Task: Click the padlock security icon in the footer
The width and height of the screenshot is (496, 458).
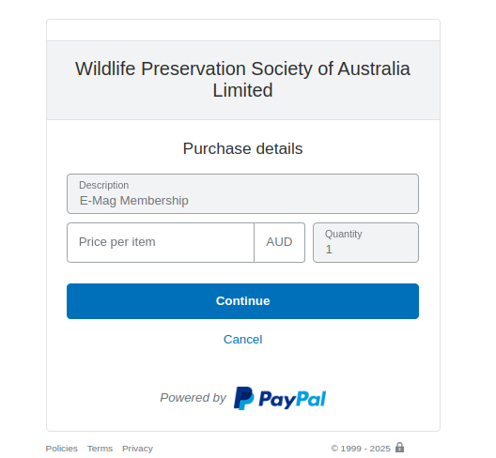Action: point(399,448)
